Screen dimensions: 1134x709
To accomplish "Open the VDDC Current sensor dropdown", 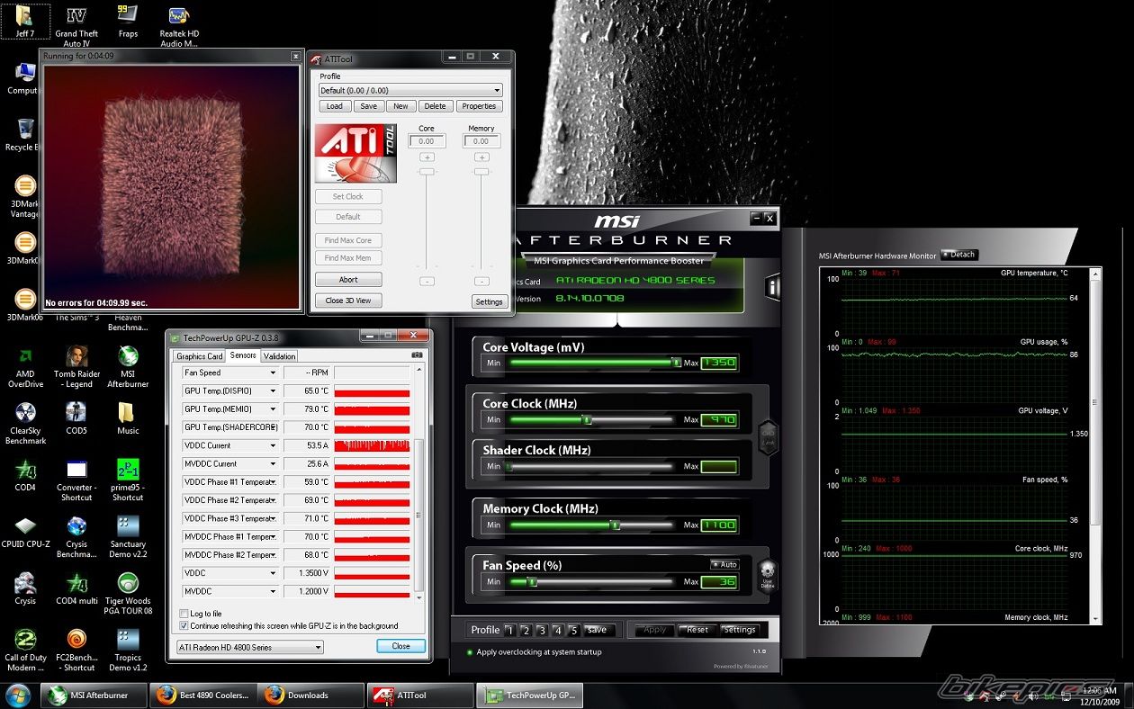I will (273, 445).
